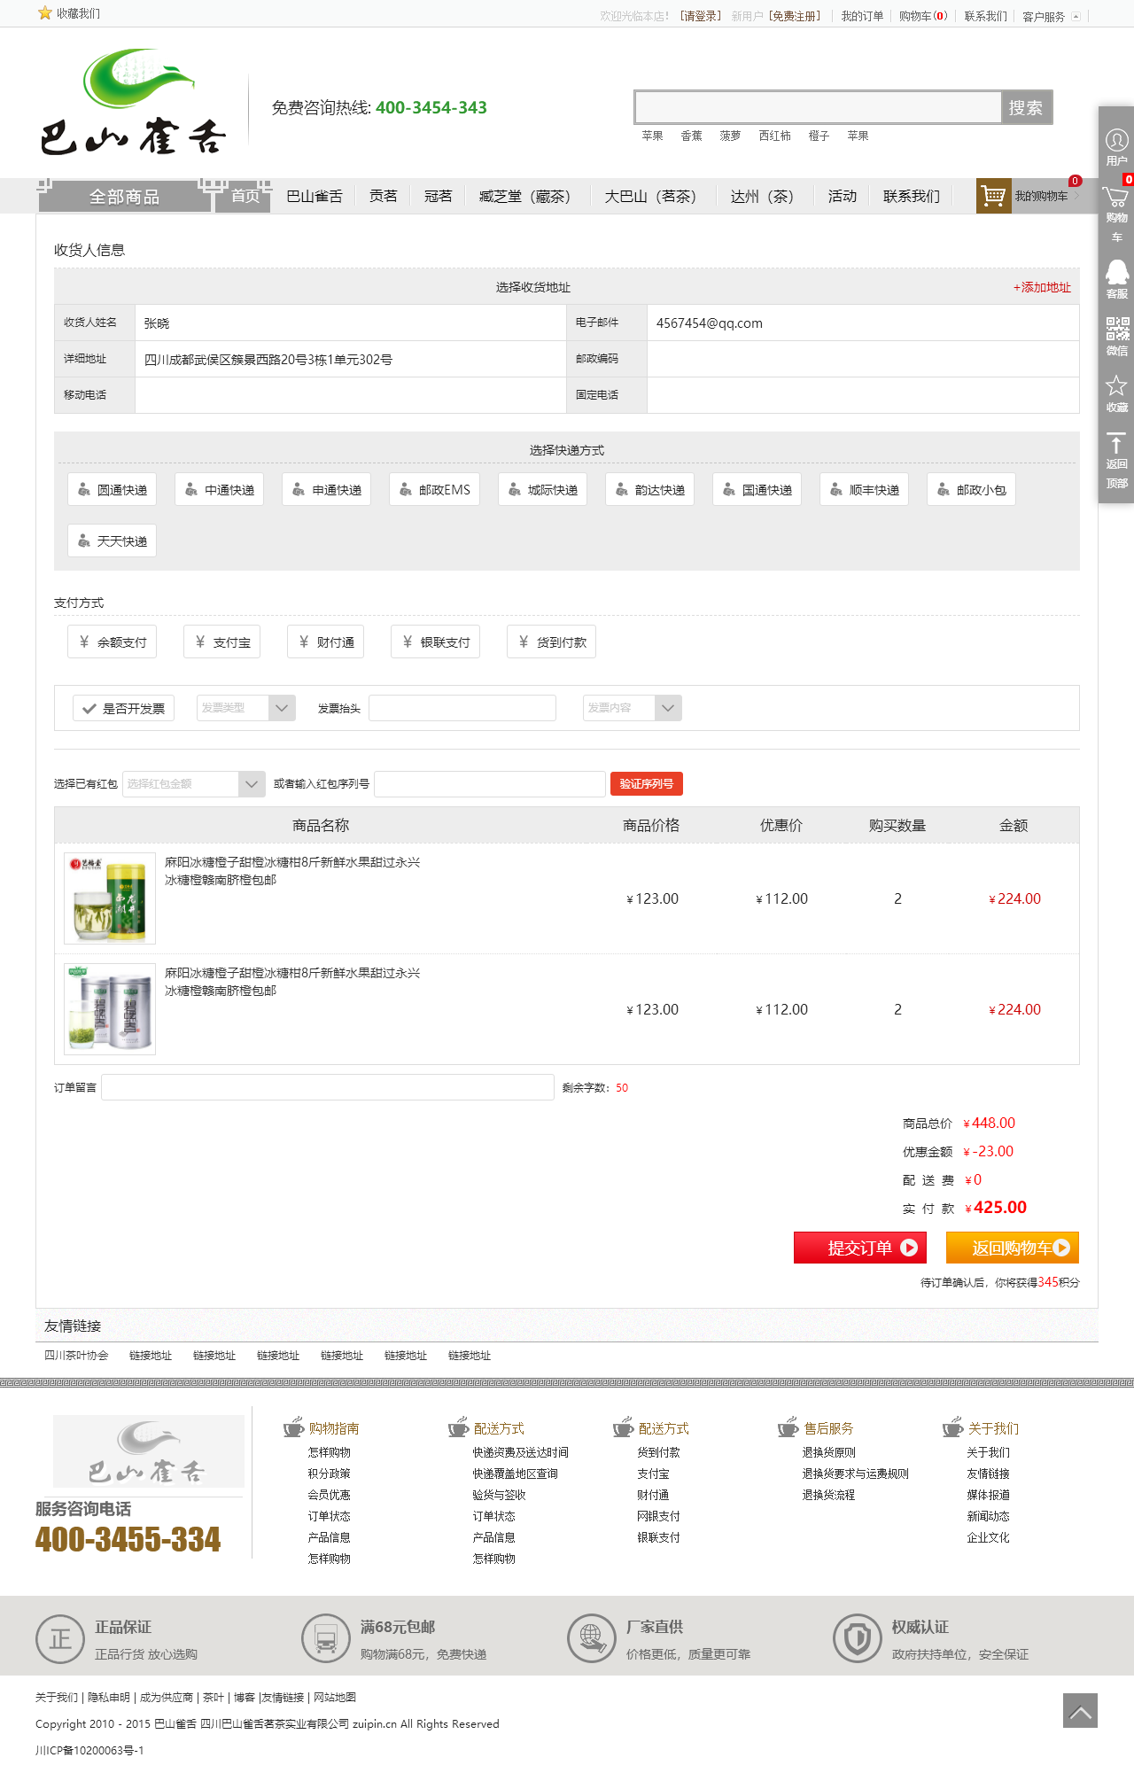The image size is (1134, 1773).
Task: Click the user icon in right sidebar
Action: pyautogui.click(x=1116, y=141)
